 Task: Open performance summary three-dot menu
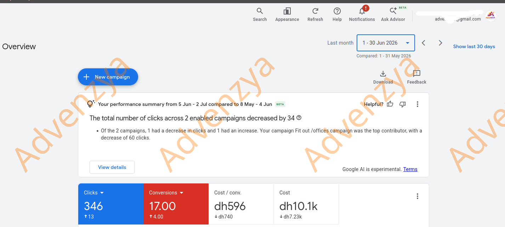(418, 104)
